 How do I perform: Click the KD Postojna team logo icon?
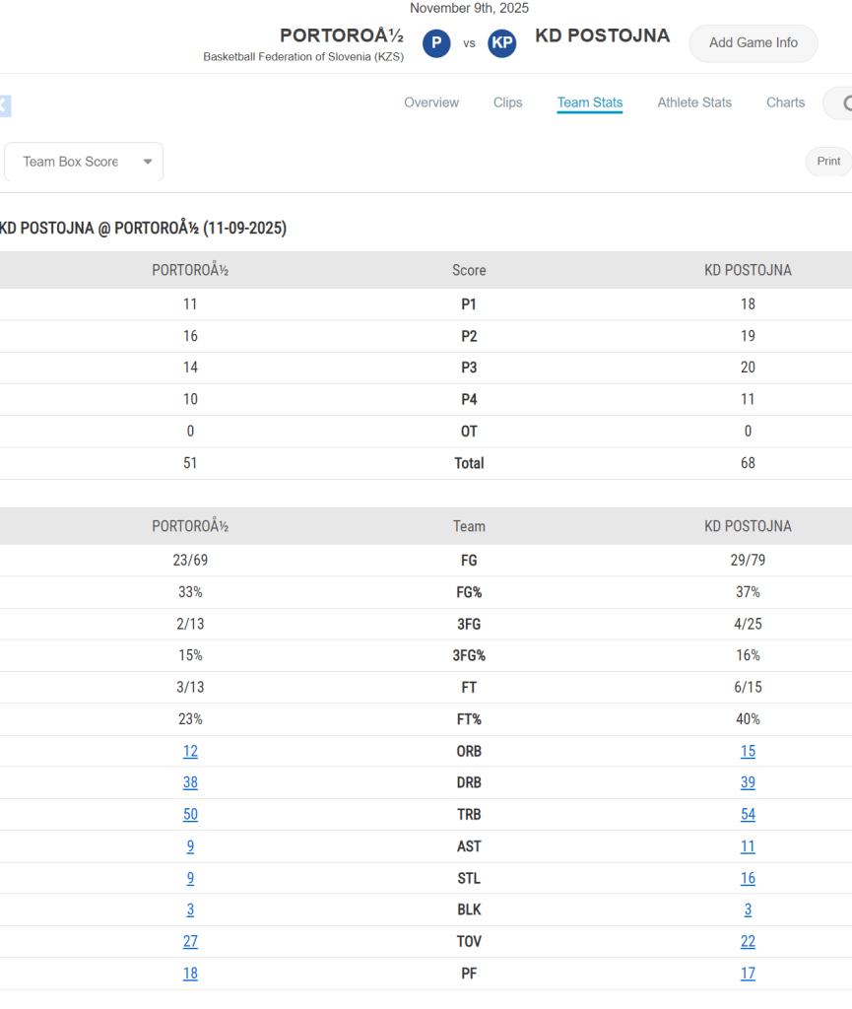click(x=501, y=43)
